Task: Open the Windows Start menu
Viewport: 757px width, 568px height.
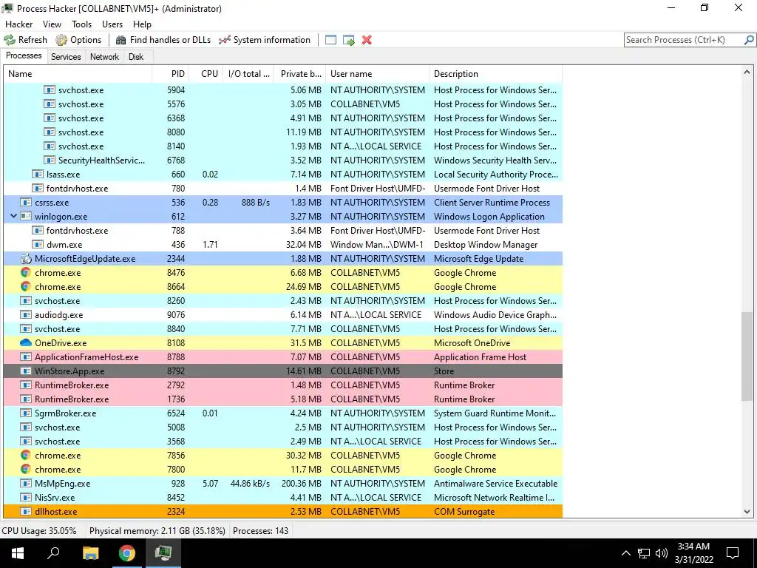Action: [18, 553]
